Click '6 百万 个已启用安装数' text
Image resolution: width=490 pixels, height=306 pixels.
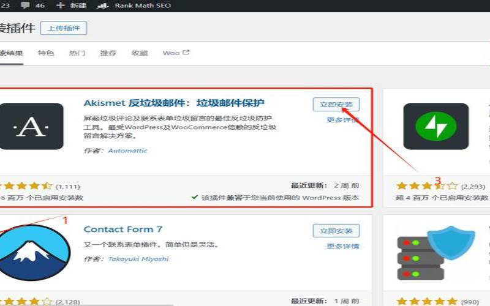click(x=42, y=198)
